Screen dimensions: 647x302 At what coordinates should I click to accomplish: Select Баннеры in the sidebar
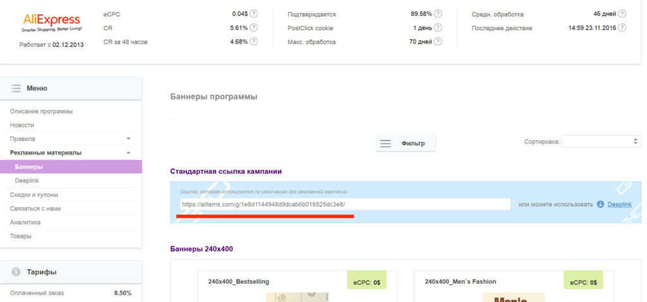click(x=71, y=167)
